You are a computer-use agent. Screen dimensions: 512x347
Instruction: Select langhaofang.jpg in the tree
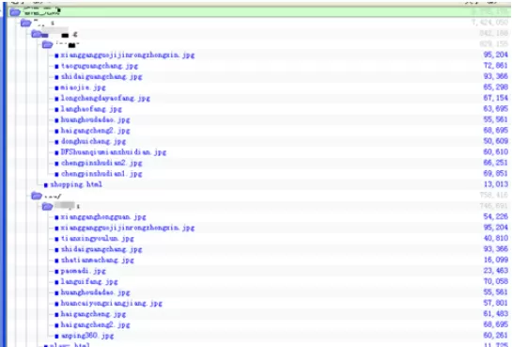pyautogui.click(x=91, y=109)
